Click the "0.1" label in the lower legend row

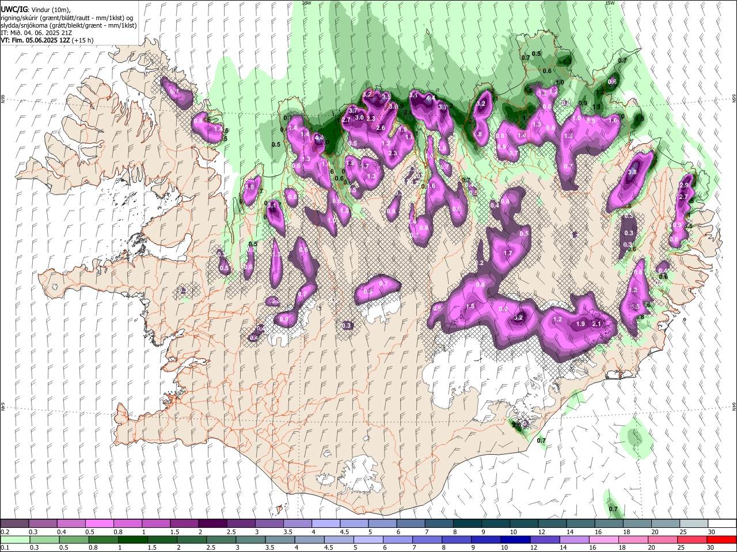[x=5, y=548]
